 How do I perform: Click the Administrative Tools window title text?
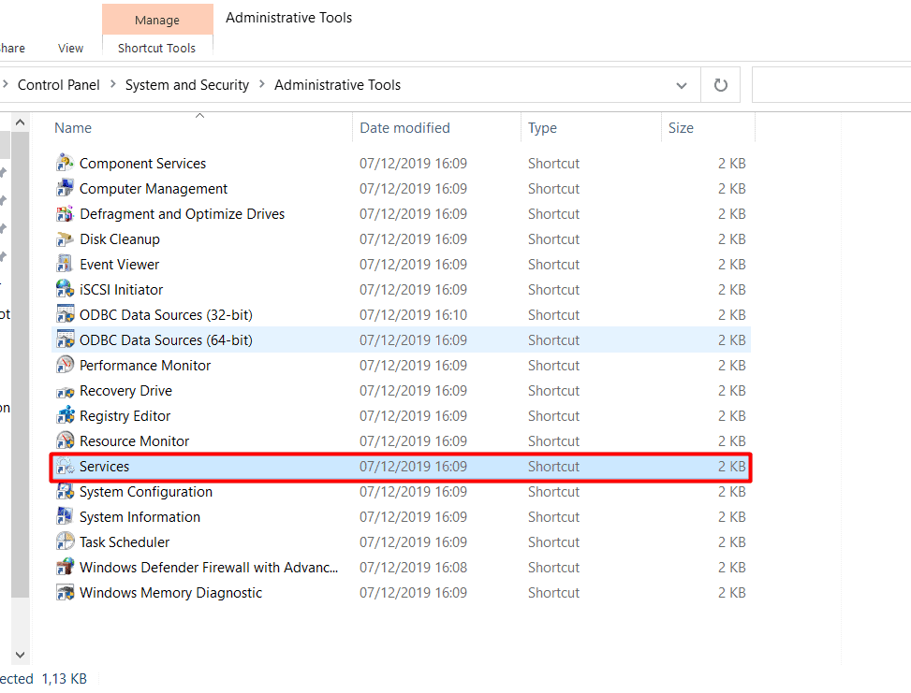pos(288,18)
